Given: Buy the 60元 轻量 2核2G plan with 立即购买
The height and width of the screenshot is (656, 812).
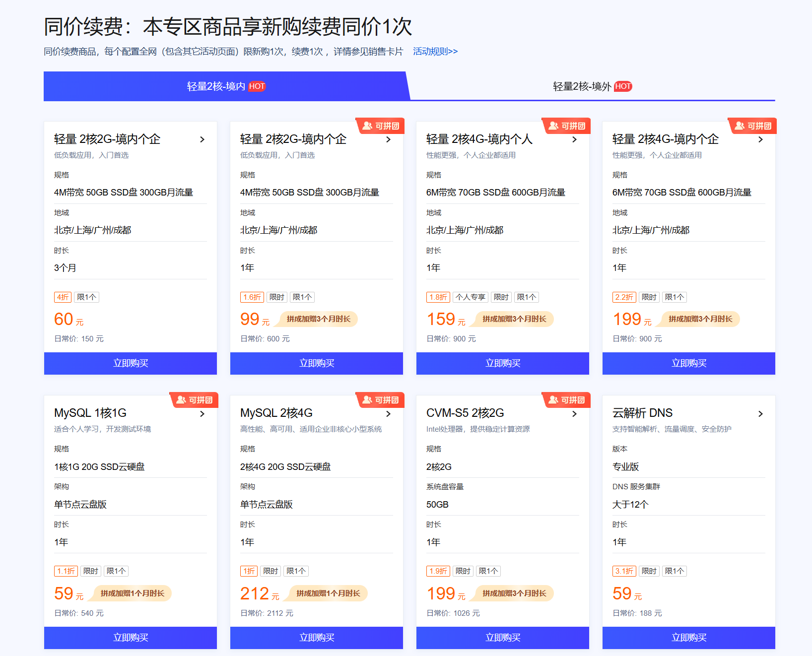Looking at the screenshot, I should 131,363.
